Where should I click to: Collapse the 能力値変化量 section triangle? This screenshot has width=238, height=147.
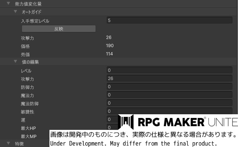coord(8,3)
